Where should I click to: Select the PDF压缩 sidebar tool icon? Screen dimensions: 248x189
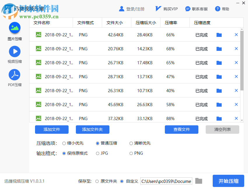[15, 74]
